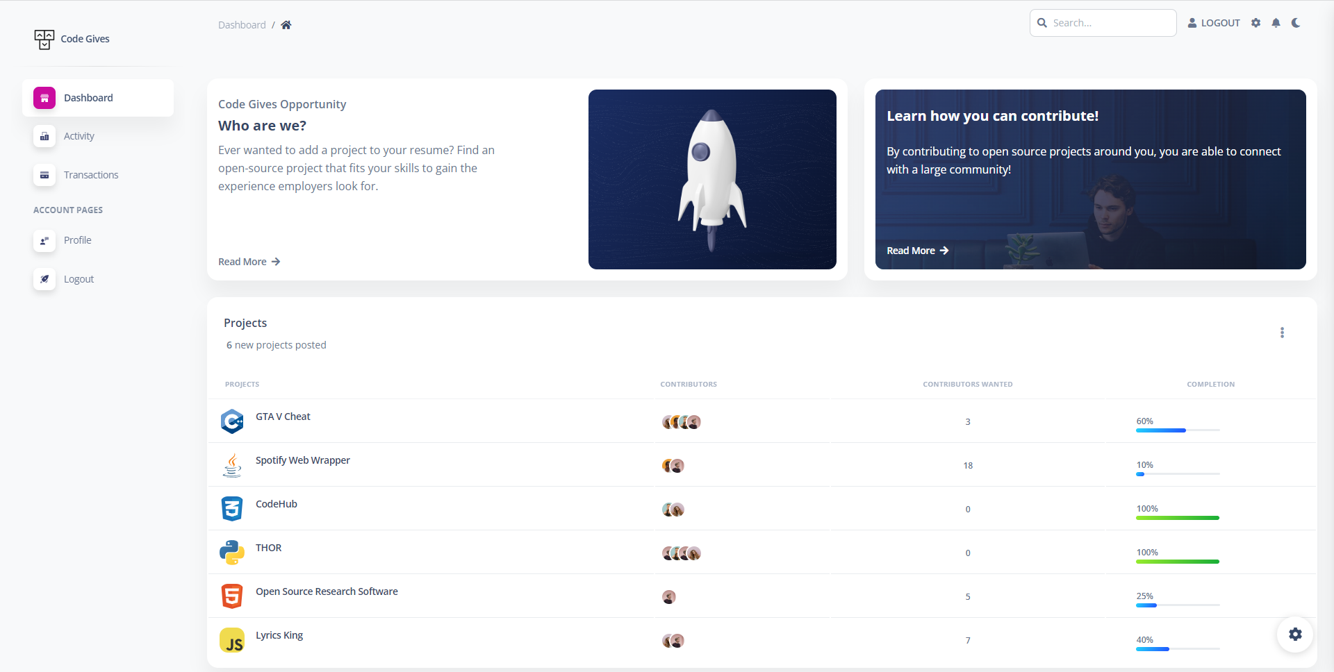1334x672 pixels.
Task: Click the sidebar Logout rocket icon
Action: click(x=44, y=279)
